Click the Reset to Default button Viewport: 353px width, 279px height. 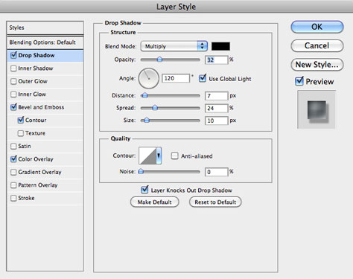pos(215,202)
